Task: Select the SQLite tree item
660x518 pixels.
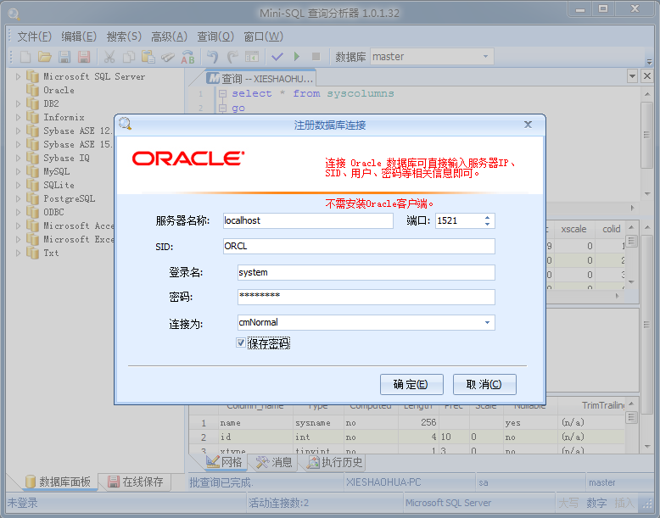Action: [59, 185]
